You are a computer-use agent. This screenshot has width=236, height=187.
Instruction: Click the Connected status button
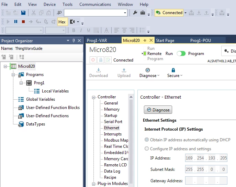coord(169,13)
